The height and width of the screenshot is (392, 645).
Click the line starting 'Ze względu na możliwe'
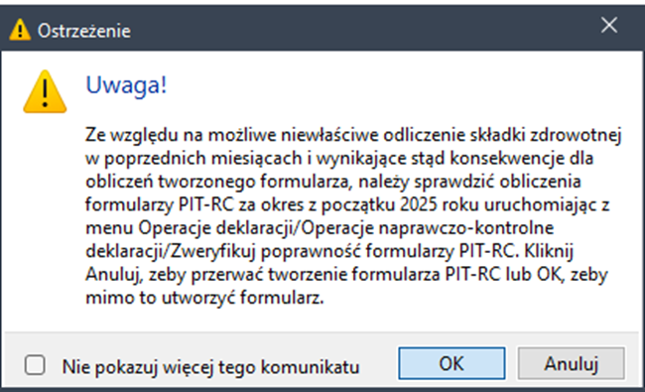[353, 135]
